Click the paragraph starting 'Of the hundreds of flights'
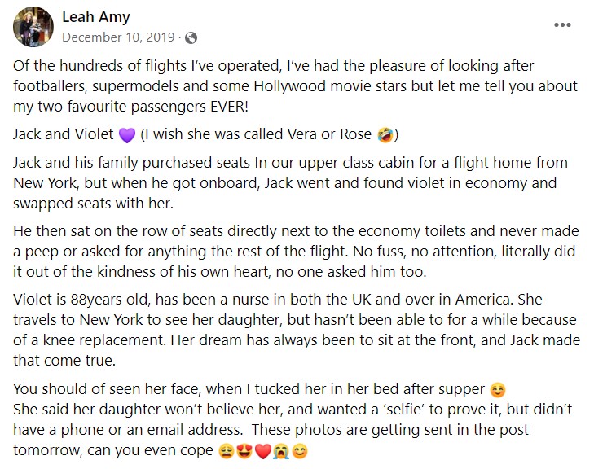 click(296, 86)
